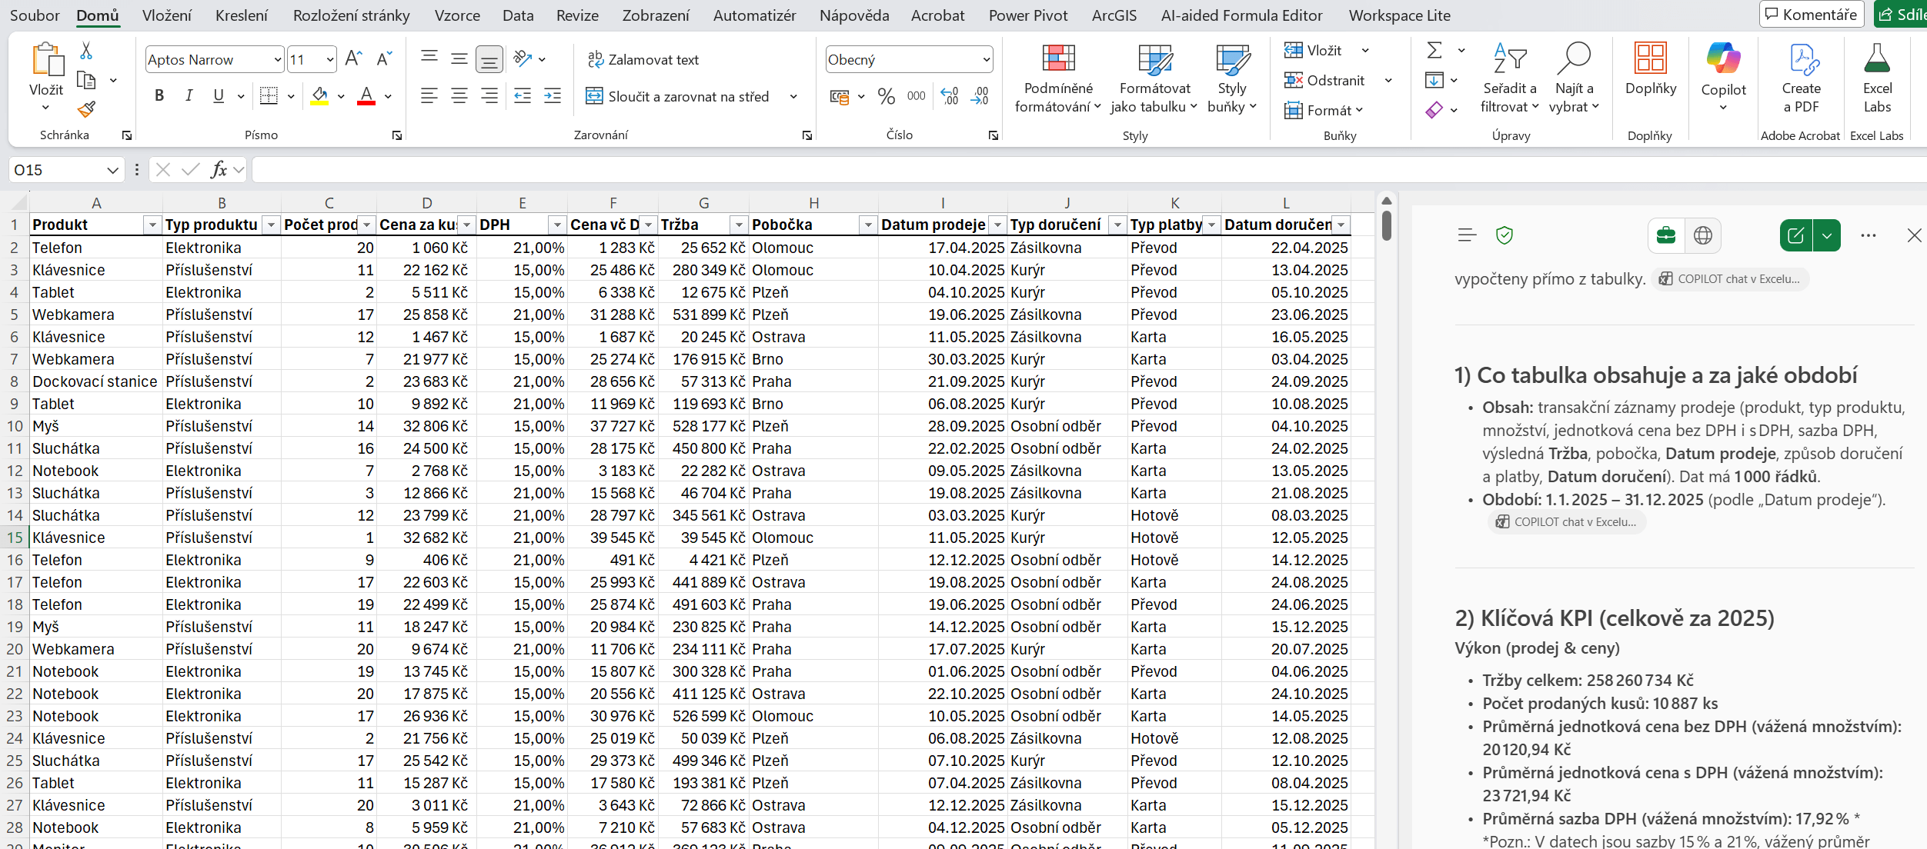This screenshot has height=849, width=1927.
Task: Click the Komentáře button
Action: [x=1810, y=15]
